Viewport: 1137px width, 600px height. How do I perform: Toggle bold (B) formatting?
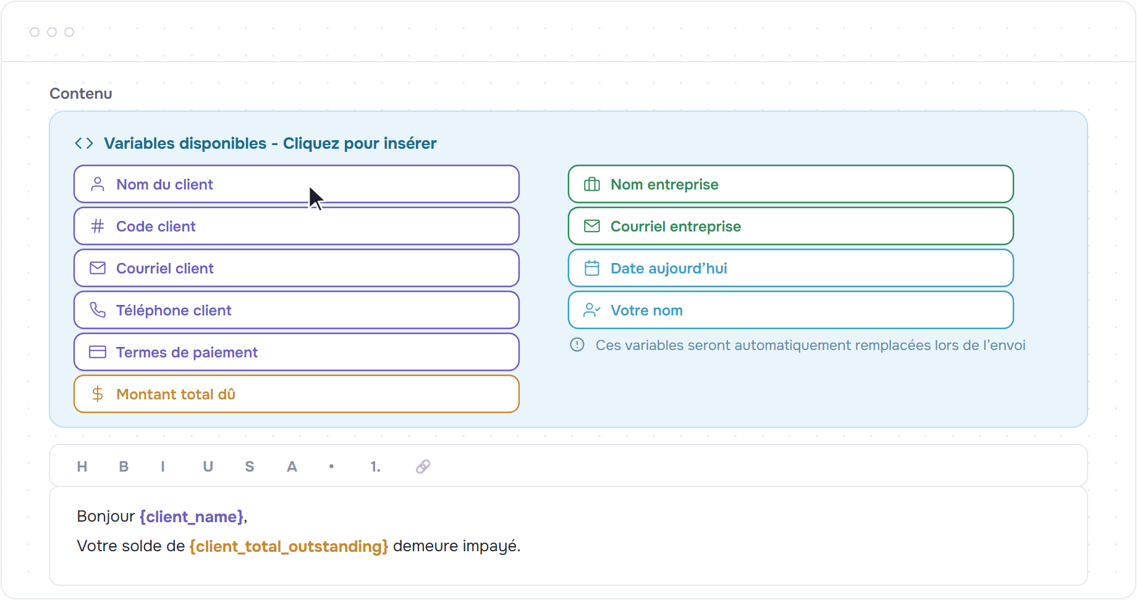pos(124,467)
